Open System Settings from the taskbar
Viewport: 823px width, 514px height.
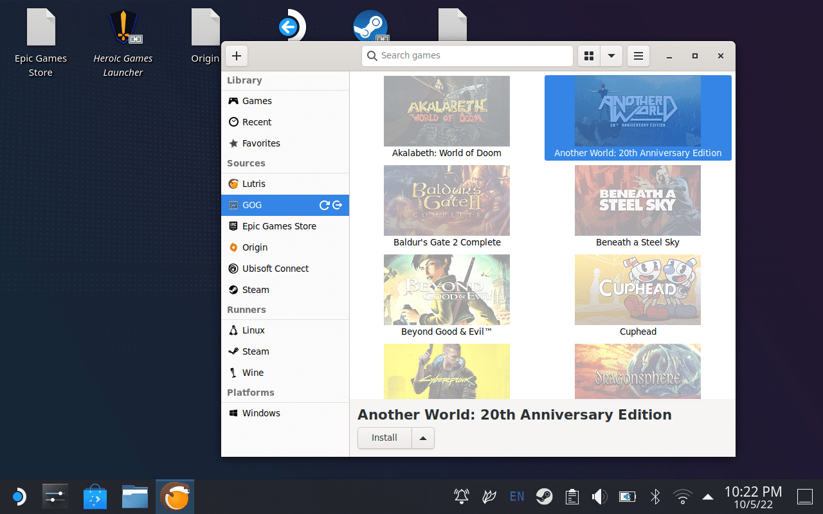(x=55, y=497)
